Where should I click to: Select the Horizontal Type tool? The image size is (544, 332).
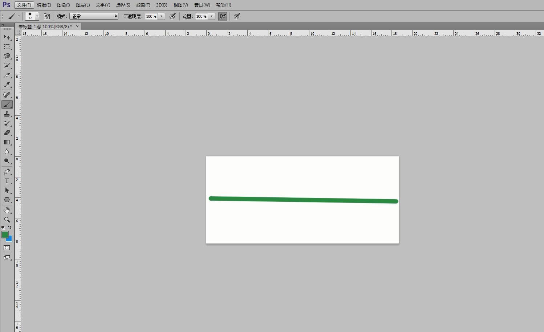7,181
